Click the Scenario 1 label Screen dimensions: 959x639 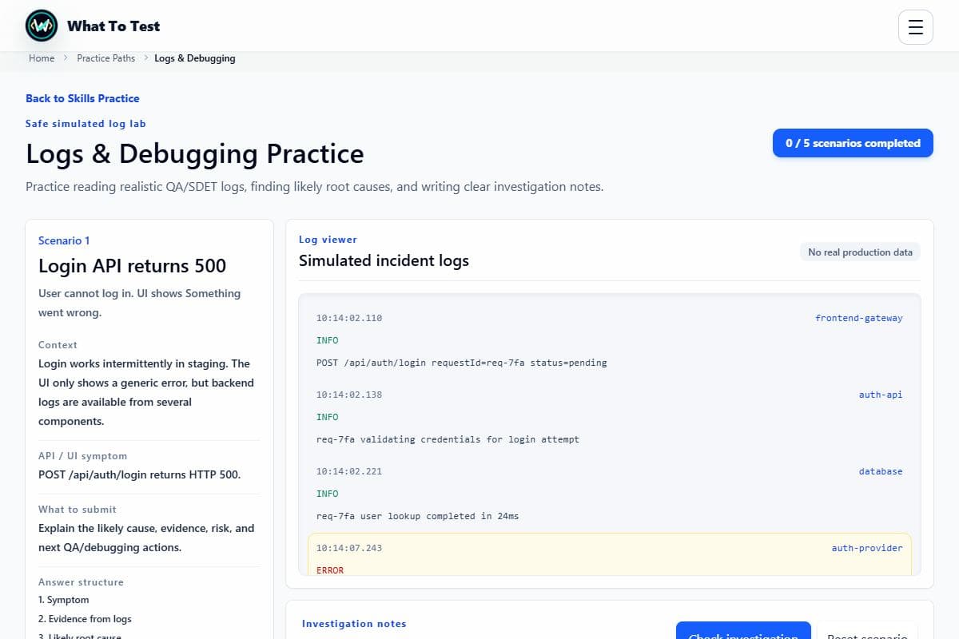(64, 240)
